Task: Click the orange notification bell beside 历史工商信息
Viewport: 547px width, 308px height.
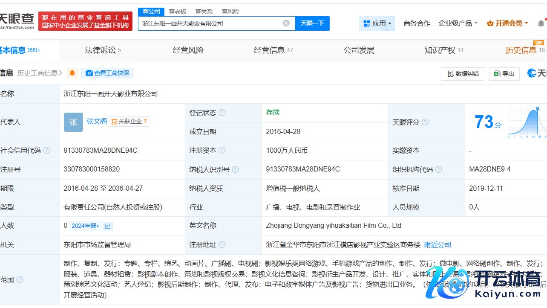Action: (x=72, y=73)
